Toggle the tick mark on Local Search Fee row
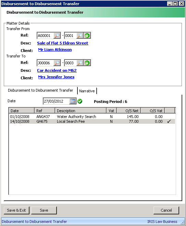186x226 pixels. 169,121
